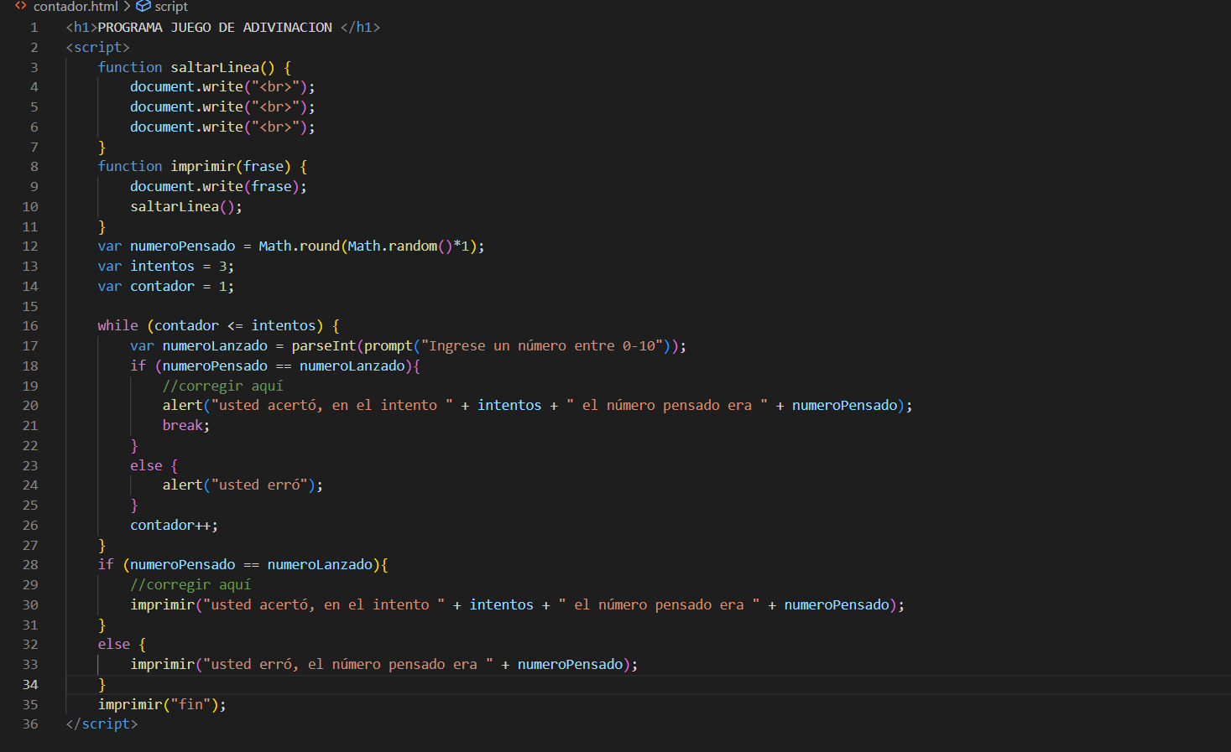Click the HTML file icon before contador.html
Screen dimensions: 1231x752
click(21, 6)
